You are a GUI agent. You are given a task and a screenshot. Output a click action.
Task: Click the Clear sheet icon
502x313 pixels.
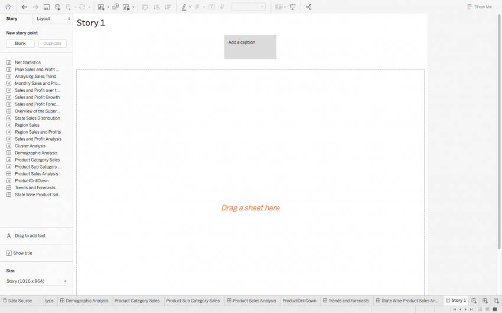126,7
